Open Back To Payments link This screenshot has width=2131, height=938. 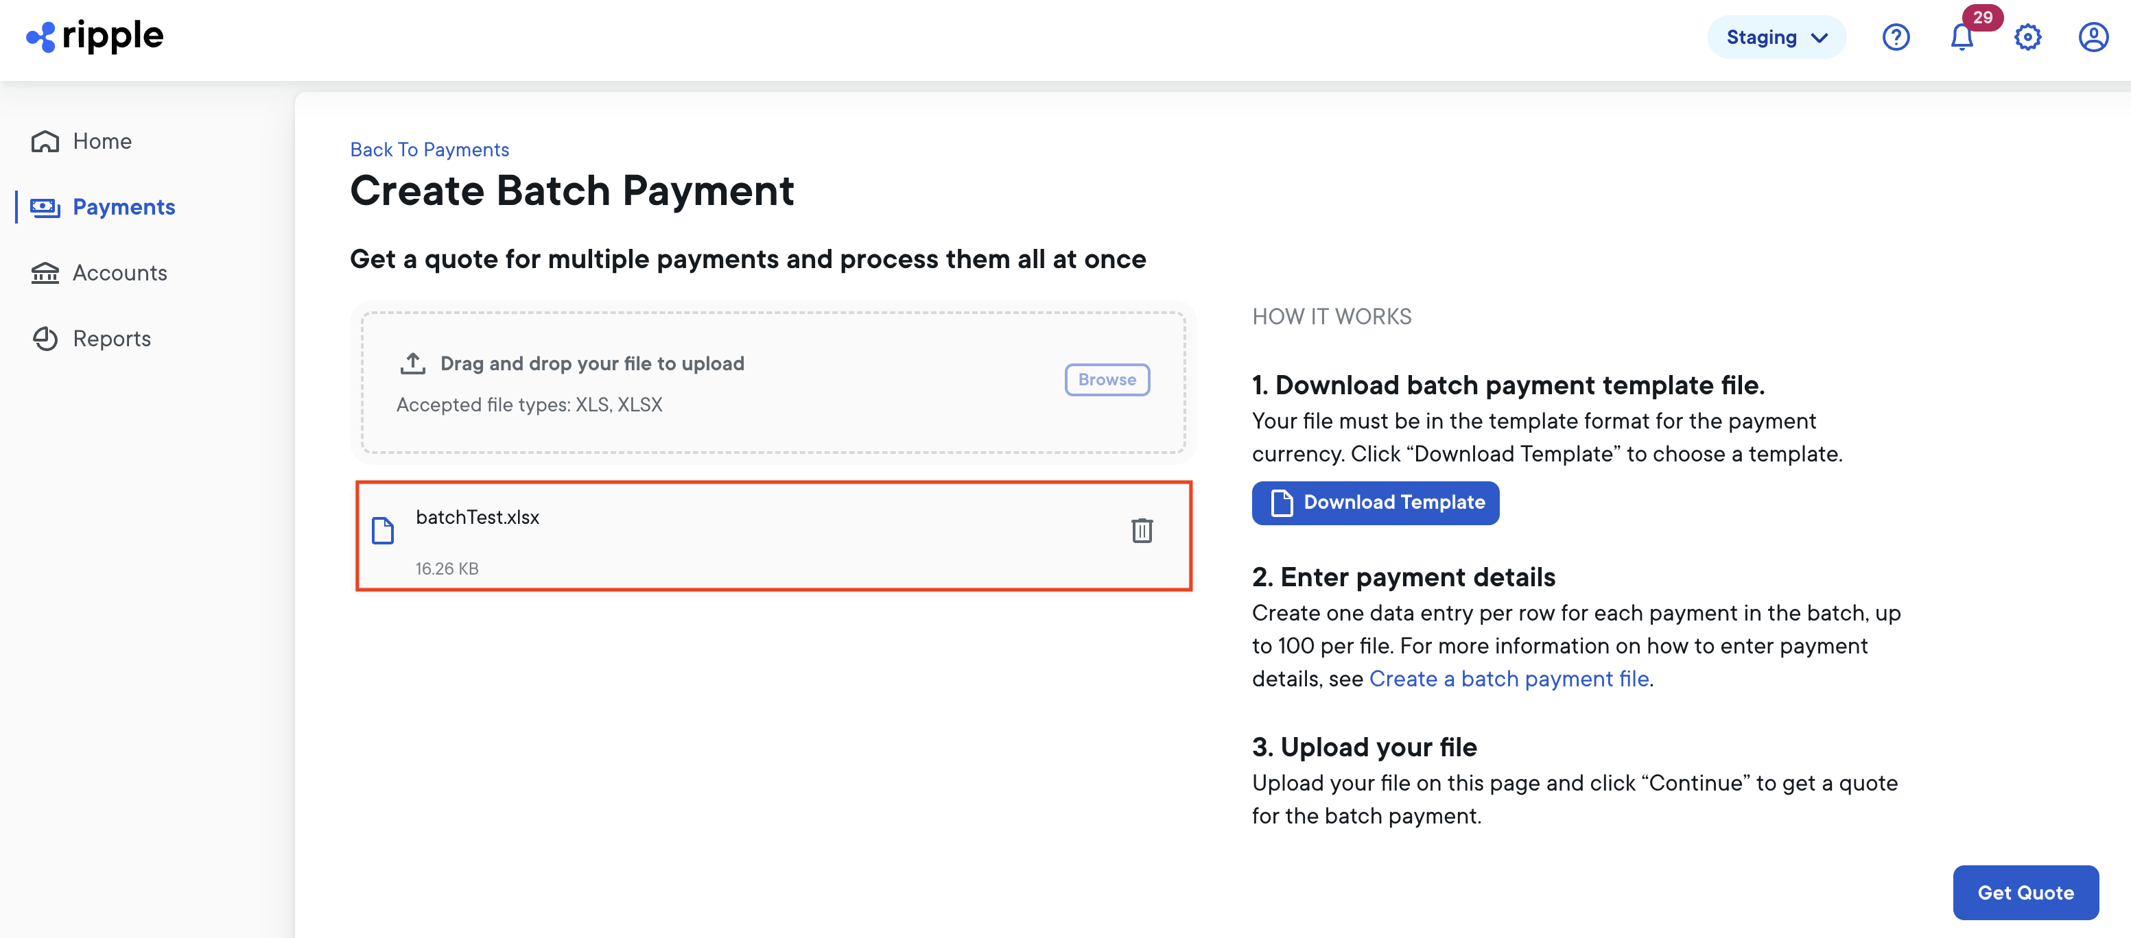coord(429,149)
